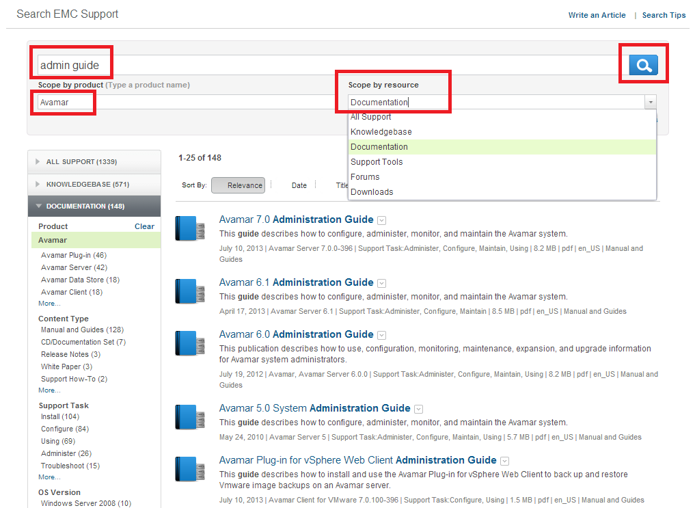
Task: Open Avamar 6.1 Administration Guide result
Action: click(x=296, y=282)
